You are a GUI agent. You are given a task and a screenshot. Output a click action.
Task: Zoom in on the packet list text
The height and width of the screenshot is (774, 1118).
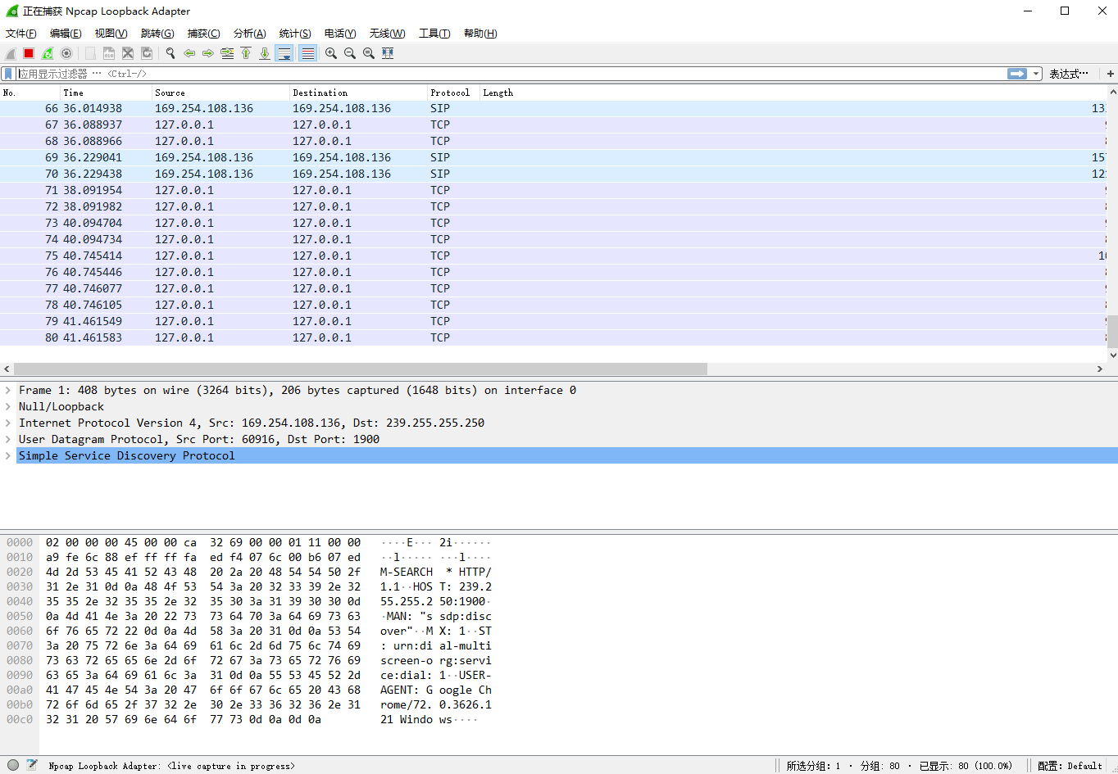[x=330, y=52]
